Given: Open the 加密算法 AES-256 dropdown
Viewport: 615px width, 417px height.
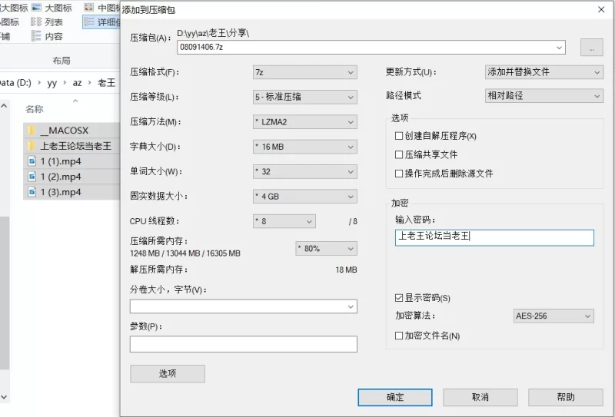Looking at the screenshot, I should click(x=553, y=316).
